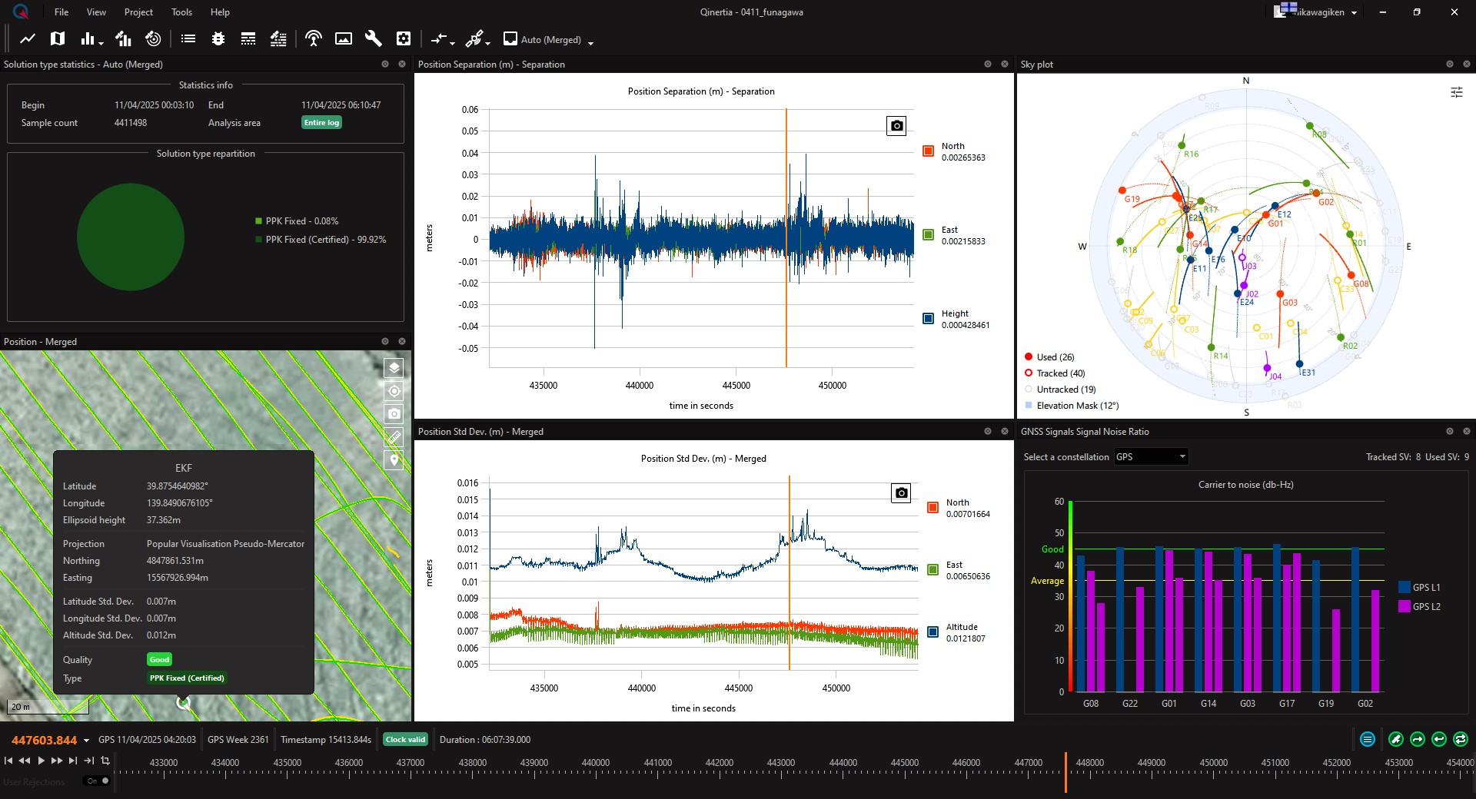Toggle North series in Position Separation legend
The width and height of the screenshot is (1476, 799).
(x=929, y=151)
